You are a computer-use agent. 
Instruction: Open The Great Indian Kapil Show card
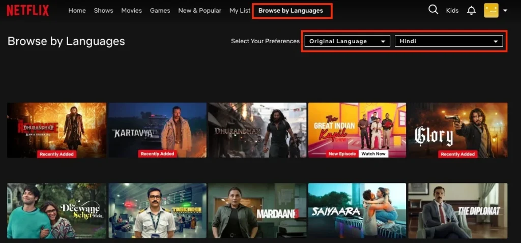point(357,130)
